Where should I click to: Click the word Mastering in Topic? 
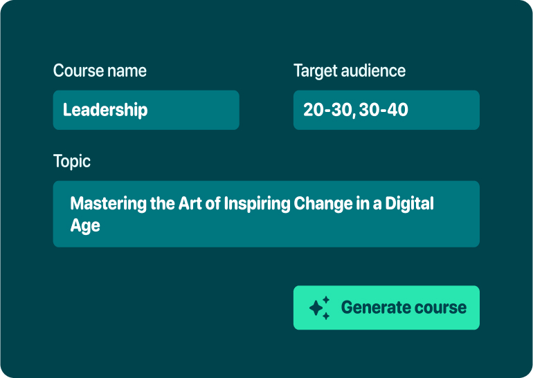(x=108, y=204)
